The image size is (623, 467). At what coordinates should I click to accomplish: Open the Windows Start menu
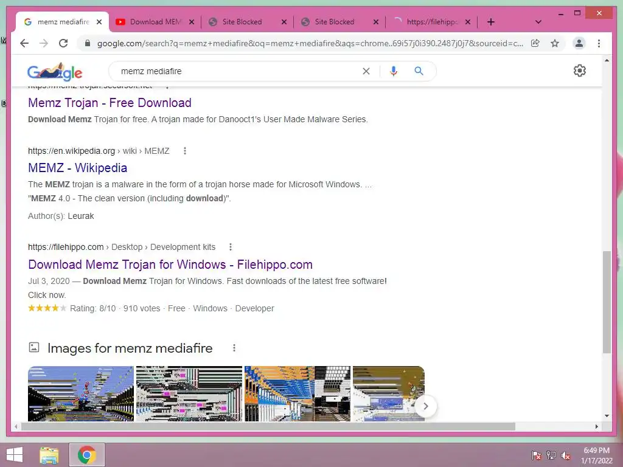15,455
